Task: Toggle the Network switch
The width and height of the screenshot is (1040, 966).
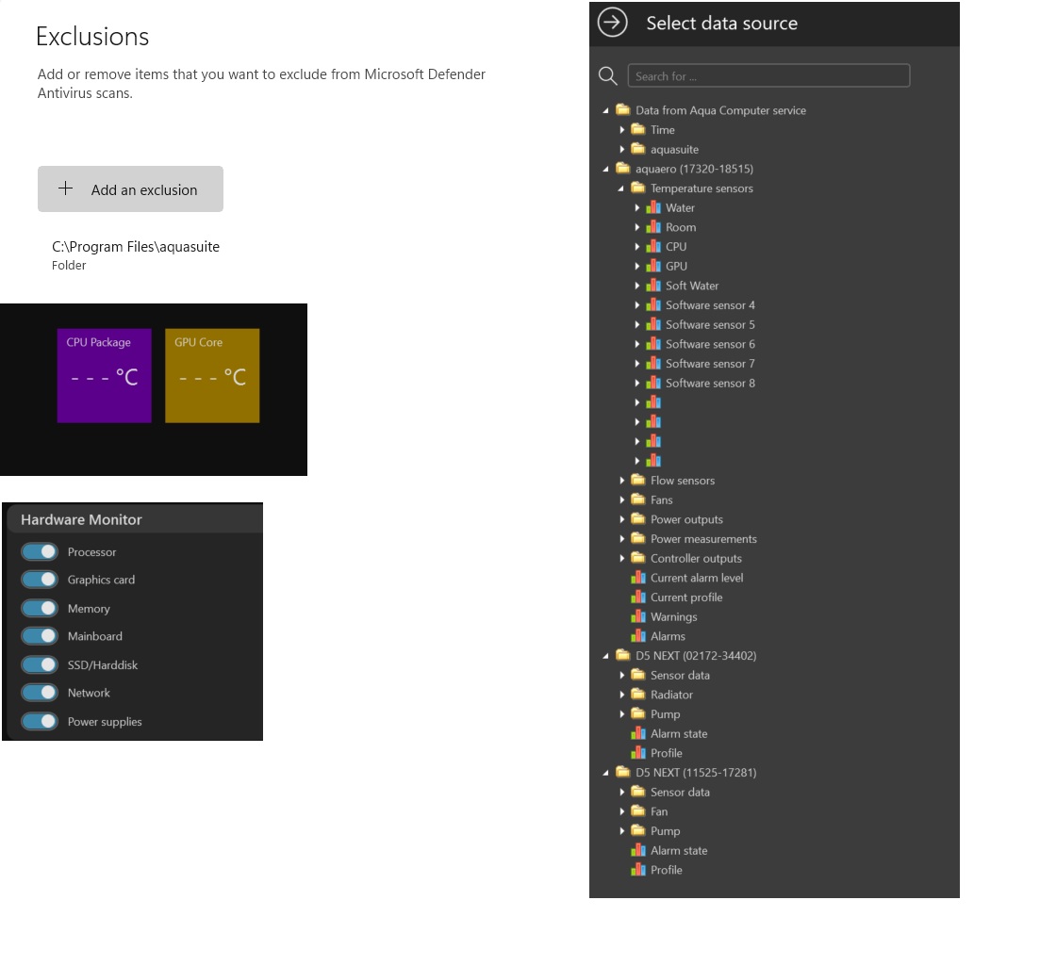Action: pos(40,692)
